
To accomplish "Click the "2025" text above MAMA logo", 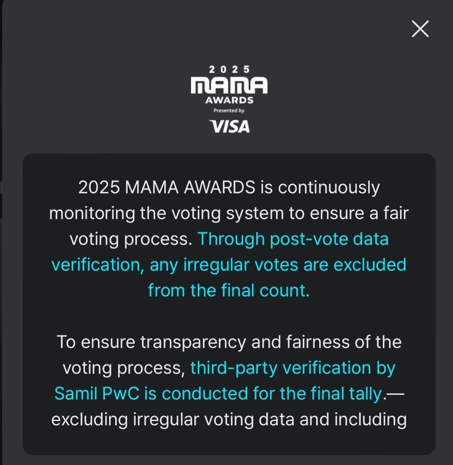I will click(229, 70).
